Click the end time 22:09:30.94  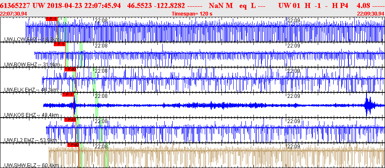tap(371, 14)
